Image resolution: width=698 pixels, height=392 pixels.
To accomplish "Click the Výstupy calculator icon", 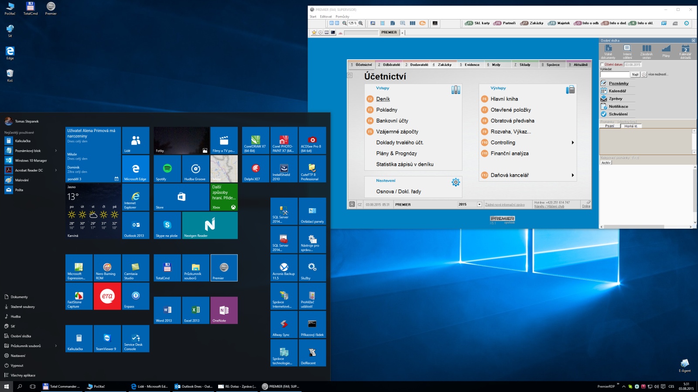I will point(570,90).
